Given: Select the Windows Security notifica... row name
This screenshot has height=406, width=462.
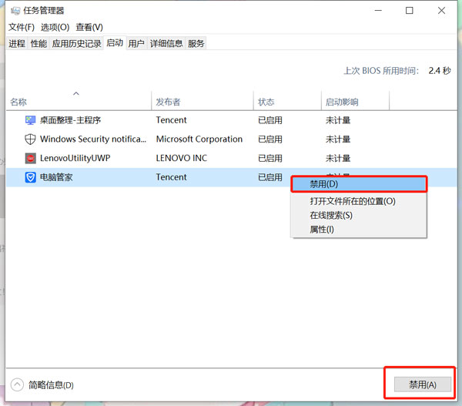Looking at the screenshot, I should tap(93, 139).
